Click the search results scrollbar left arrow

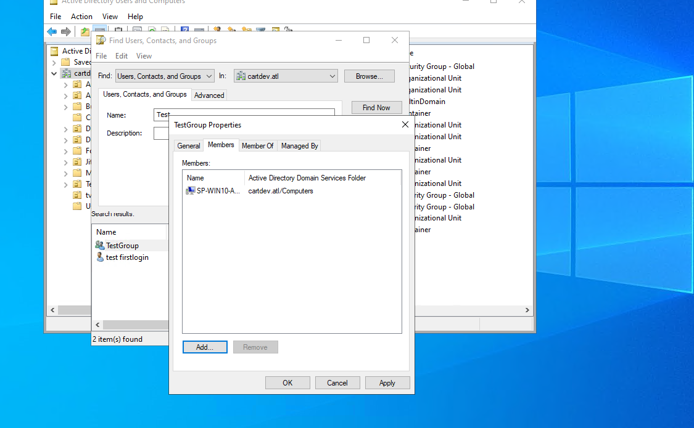[98, 325]
